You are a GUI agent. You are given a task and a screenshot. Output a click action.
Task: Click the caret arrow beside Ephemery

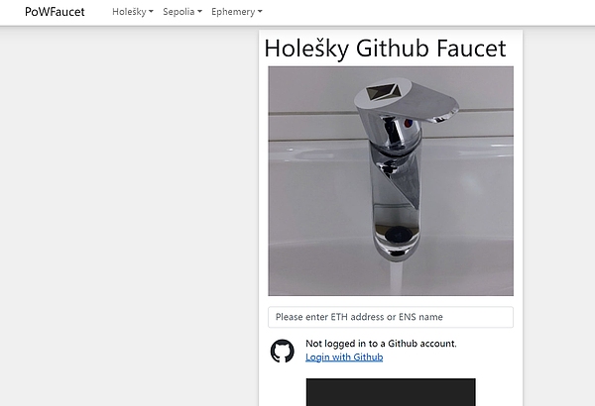[x=260, y=12]
